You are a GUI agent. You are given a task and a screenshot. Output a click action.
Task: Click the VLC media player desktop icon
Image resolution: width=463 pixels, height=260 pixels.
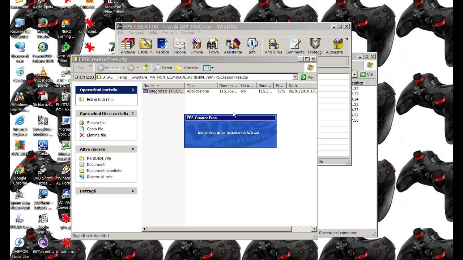tap(43, 77)
